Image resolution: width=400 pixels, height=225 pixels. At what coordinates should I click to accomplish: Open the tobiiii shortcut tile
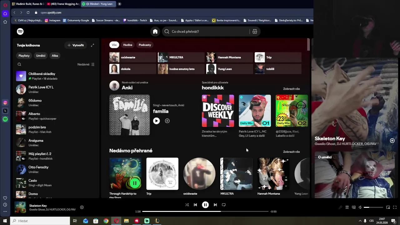[x=278, y=69]
